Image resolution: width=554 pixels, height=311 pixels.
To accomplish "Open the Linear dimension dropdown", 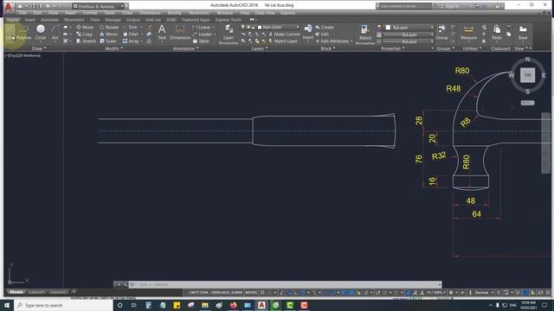I will point(214,27).
